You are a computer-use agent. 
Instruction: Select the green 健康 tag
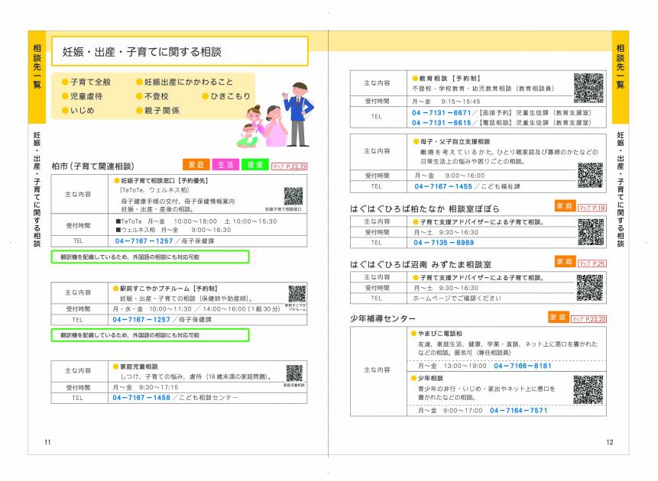253,165
